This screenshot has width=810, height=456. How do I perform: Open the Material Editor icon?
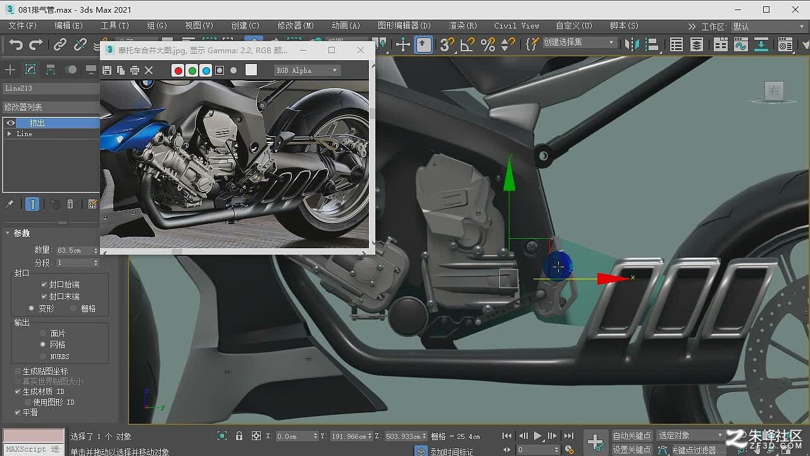pos(785,44)
